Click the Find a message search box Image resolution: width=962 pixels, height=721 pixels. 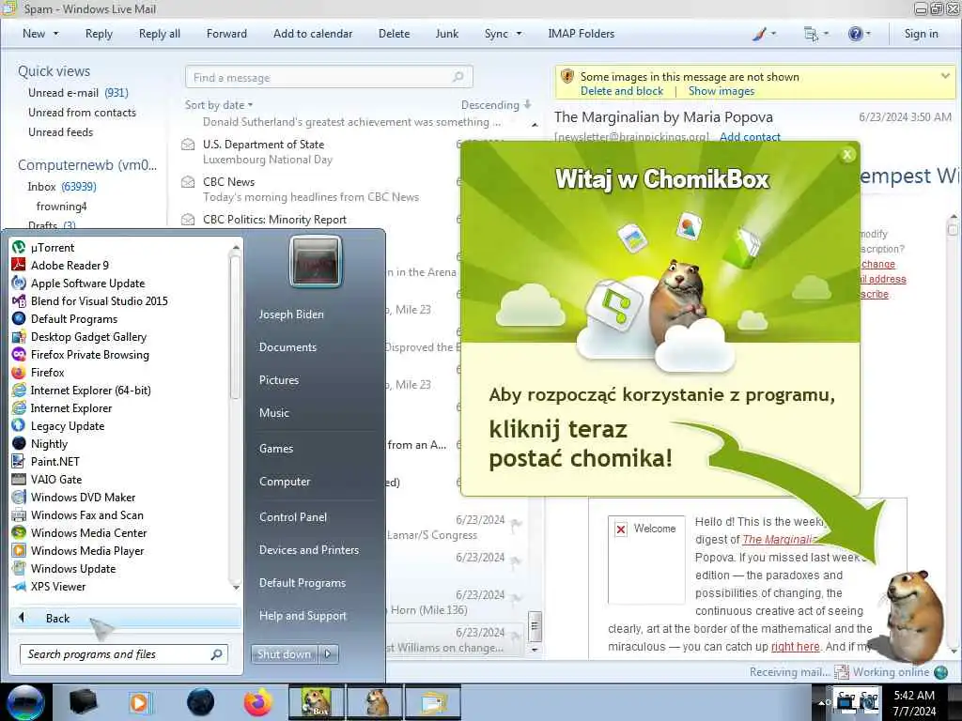coord(328,77)
